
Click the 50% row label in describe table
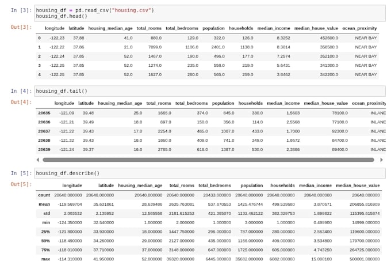click(45, 241)
